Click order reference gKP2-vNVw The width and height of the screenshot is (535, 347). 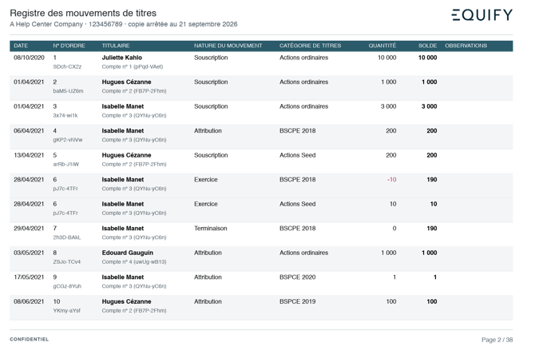68,140
